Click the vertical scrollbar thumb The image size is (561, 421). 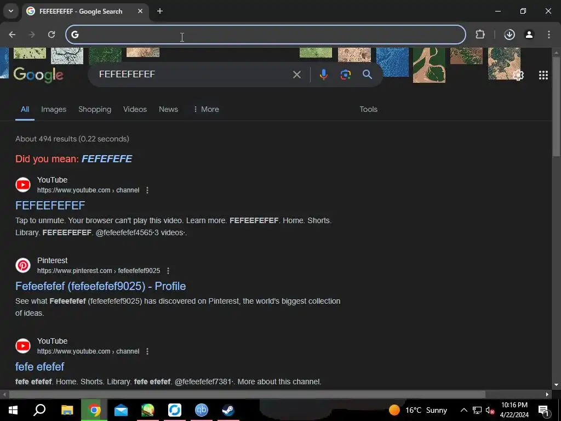pyautogui.click(x=556, y=106)
